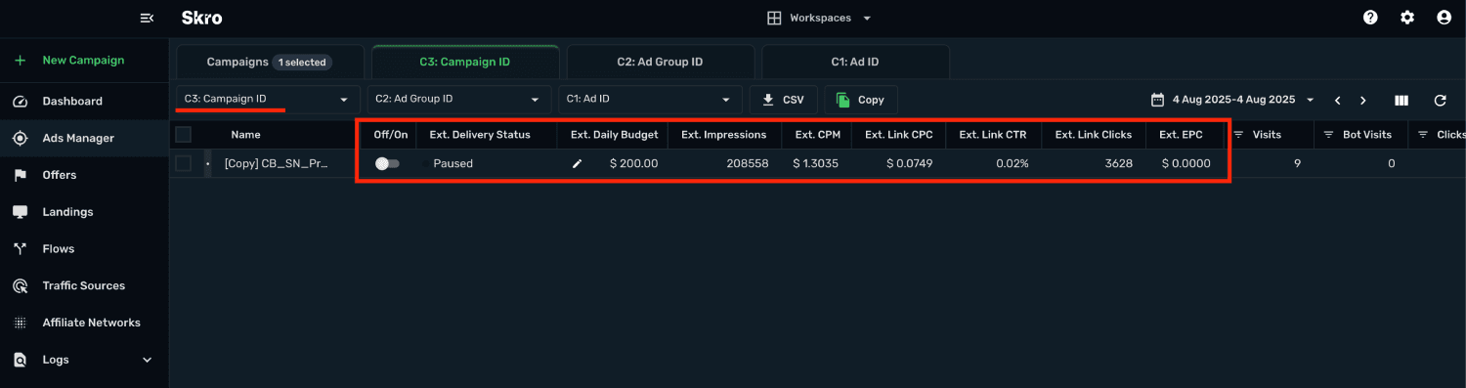Open the C3: Campaign ID grouping dropdown
This screenshot has height=388, width=1466.
(x=267, y=99)
